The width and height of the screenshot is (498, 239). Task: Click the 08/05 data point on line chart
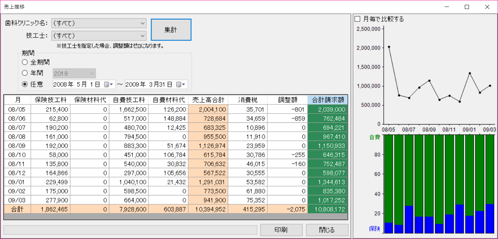tap(389, 47)
